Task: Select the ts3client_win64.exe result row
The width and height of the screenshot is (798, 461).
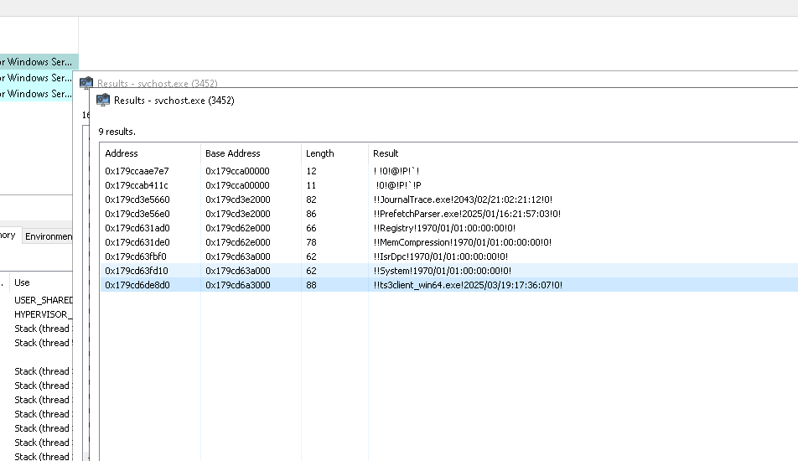Action: pyautogui.click(x=449, y=285)
